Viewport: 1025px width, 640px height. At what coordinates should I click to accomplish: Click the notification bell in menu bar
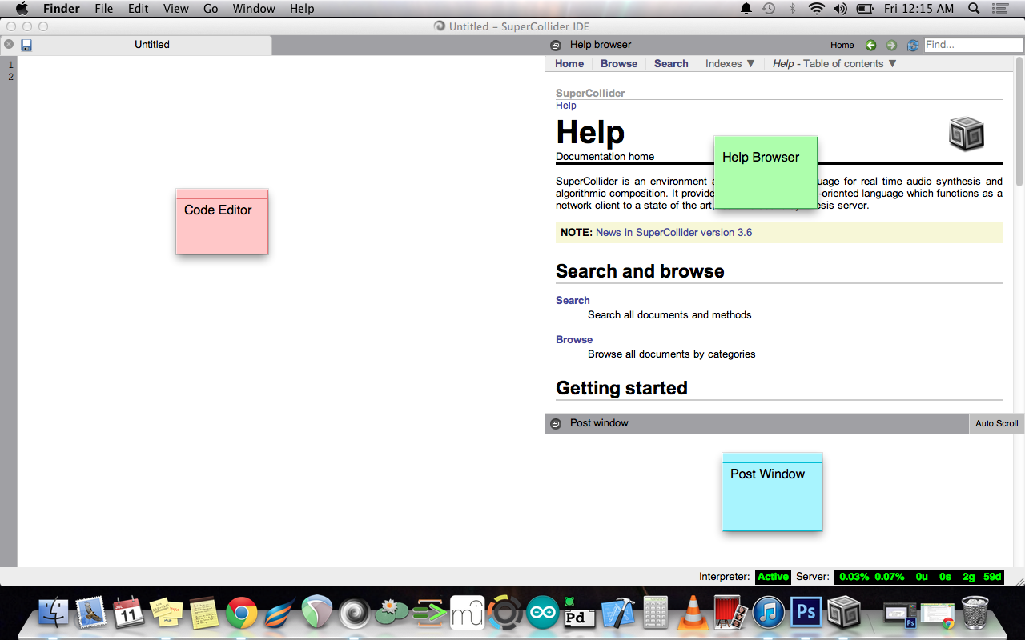[x=746, y=9]
